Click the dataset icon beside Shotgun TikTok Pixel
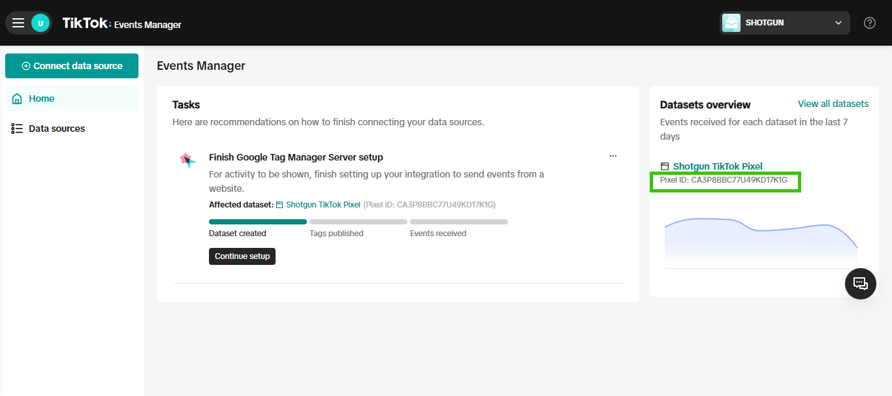892x396 pixels. (664, 166)
